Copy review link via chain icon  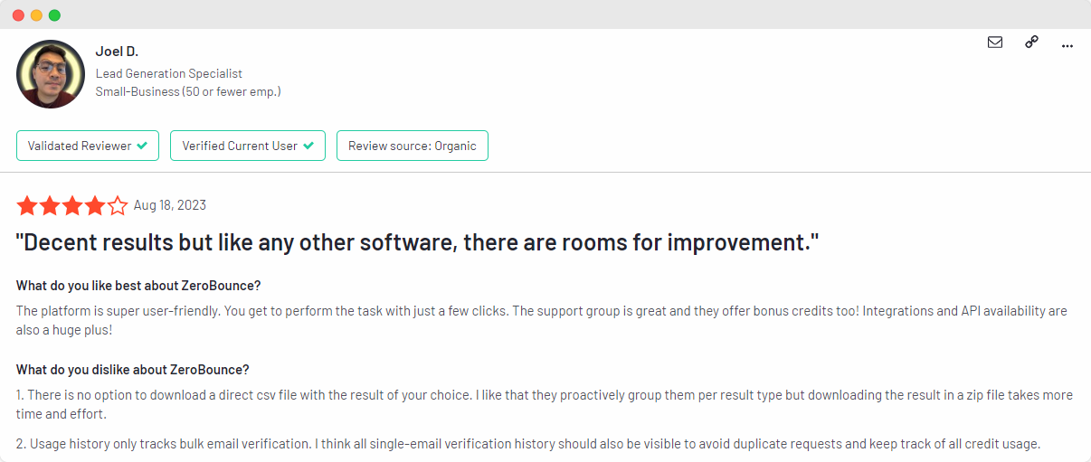coord(1031,42)
